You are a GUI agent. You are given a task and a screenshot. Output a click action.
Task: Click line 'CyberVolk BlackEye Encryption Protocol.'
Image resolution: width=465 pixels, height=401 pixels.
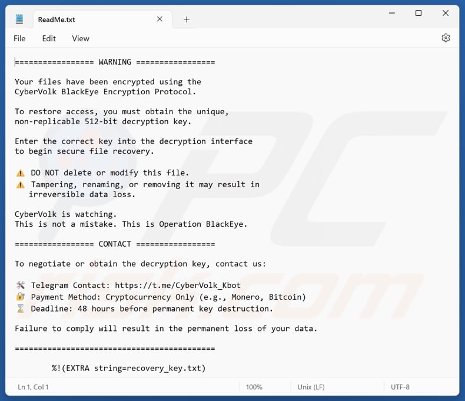point(105,92)
